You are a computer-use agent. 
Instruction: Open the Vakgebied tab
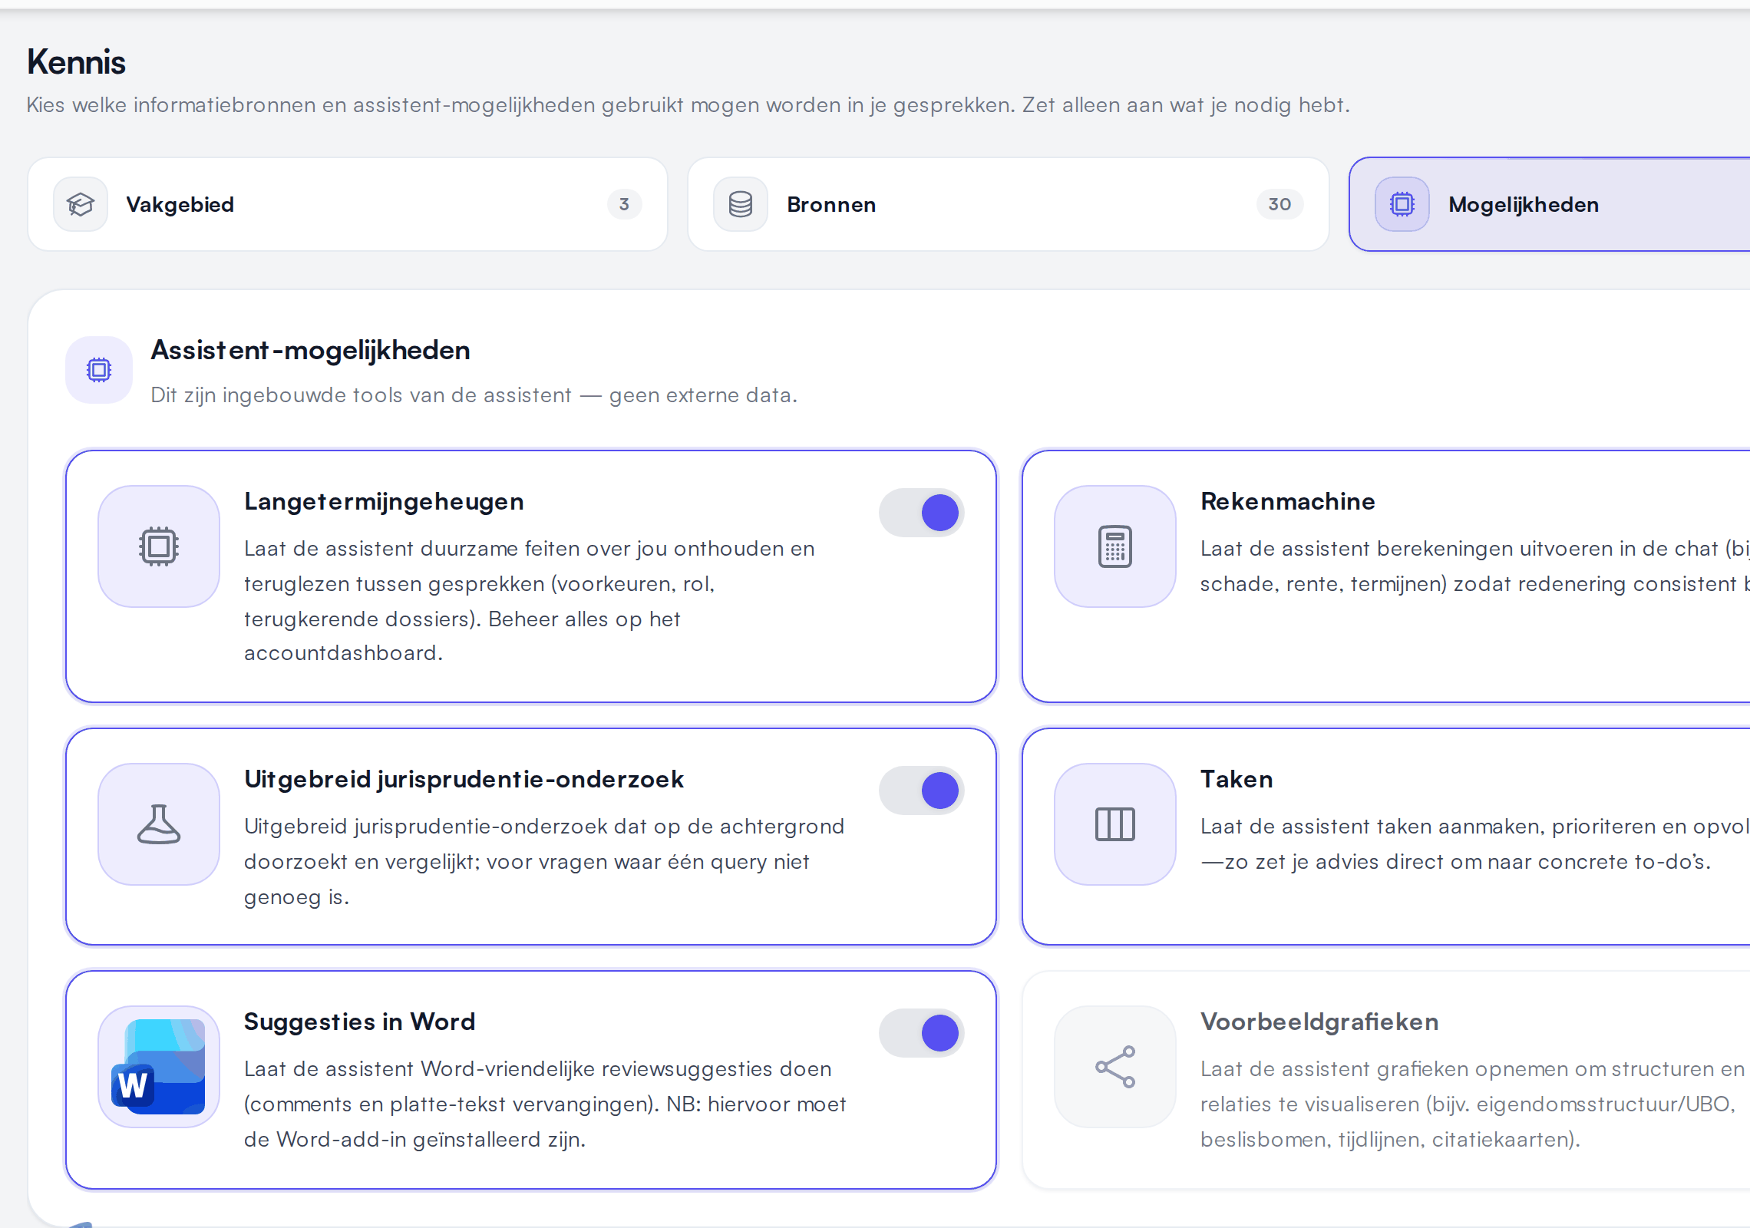point(348,204)
